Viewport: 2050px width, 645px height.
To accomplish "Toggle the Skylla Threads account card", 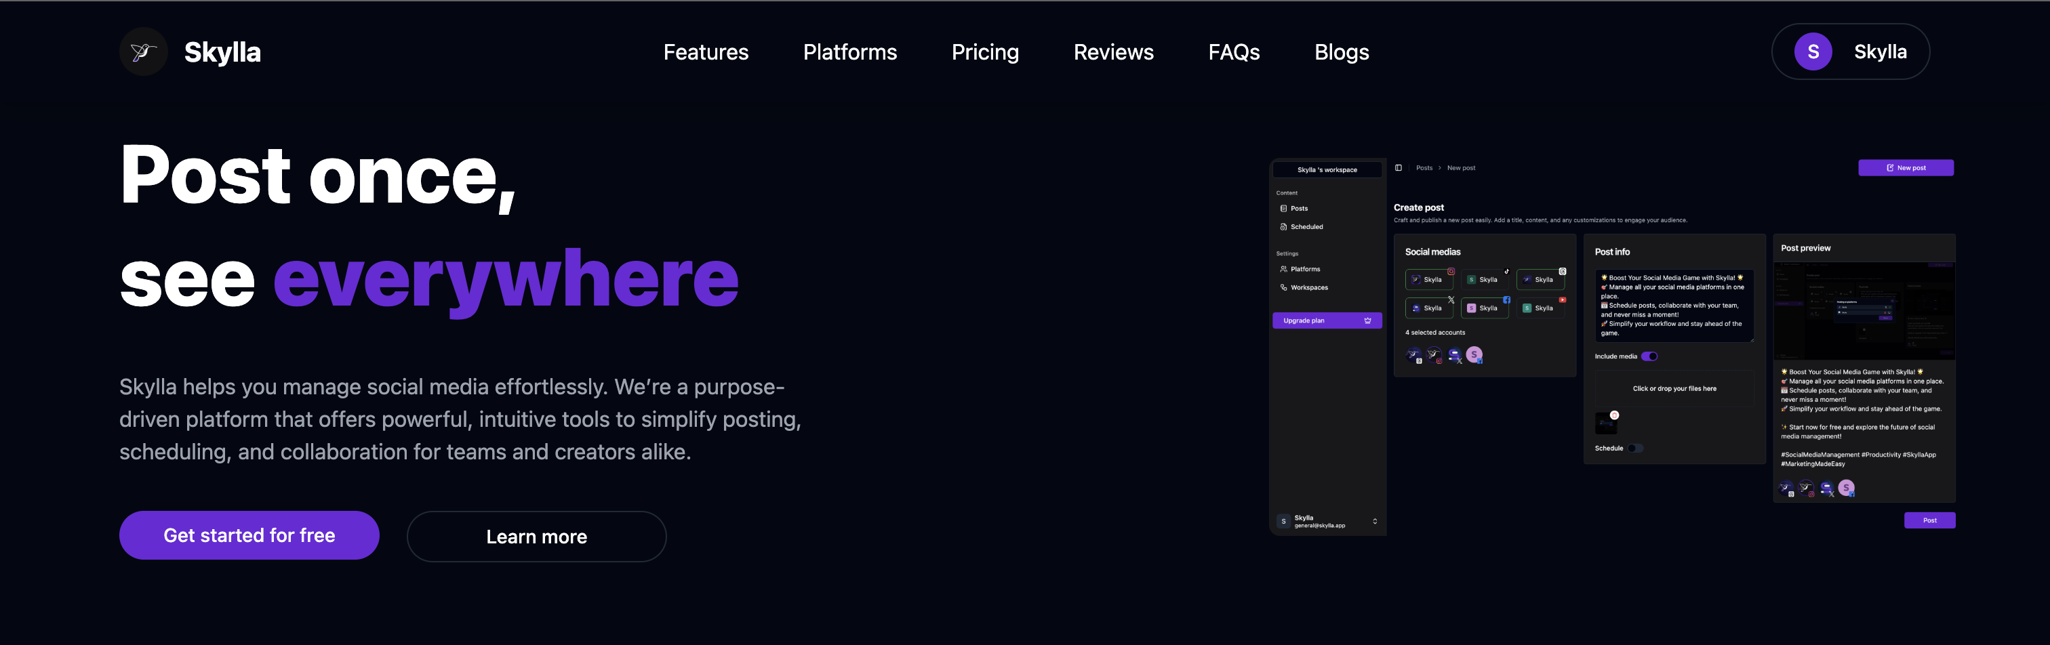I will (1541, 279).
